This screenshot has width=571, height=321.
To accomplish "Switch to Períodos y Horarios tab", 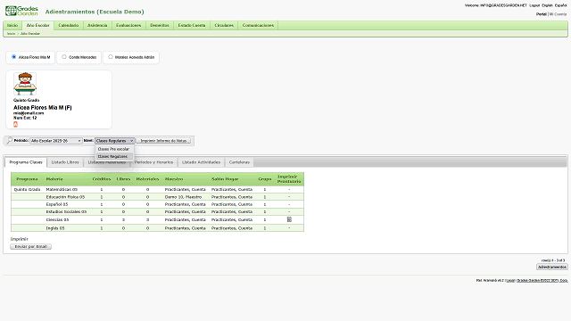I will (x=154, y=162).
